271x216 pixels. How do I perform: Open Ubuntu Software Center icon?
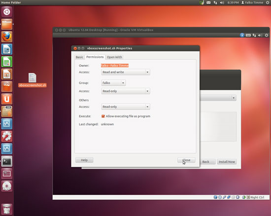pyautogui.click(x=7, y=86)
